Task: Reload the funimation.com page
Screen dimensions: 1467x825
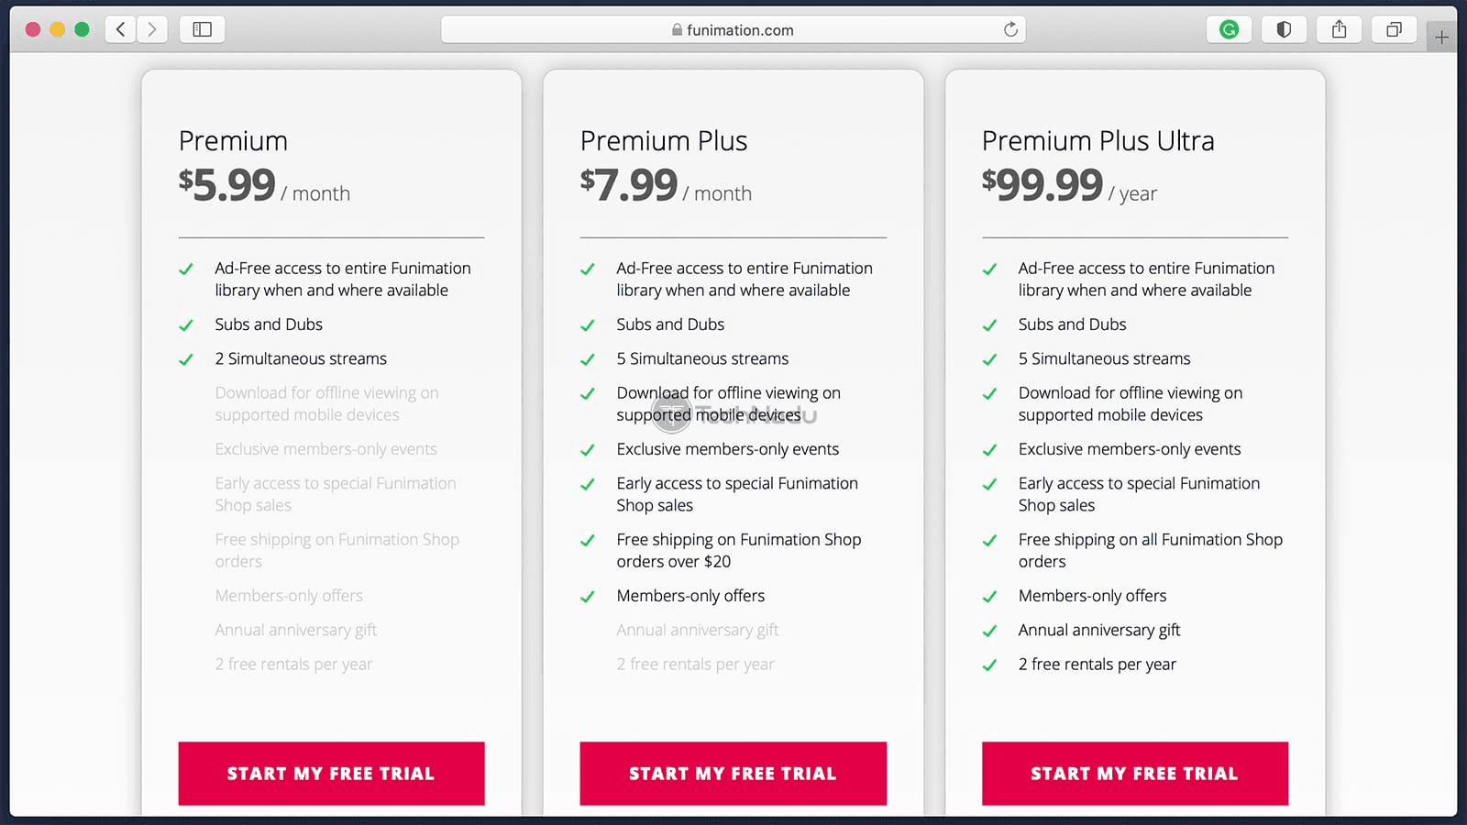Action: (x=1010, y=29)
